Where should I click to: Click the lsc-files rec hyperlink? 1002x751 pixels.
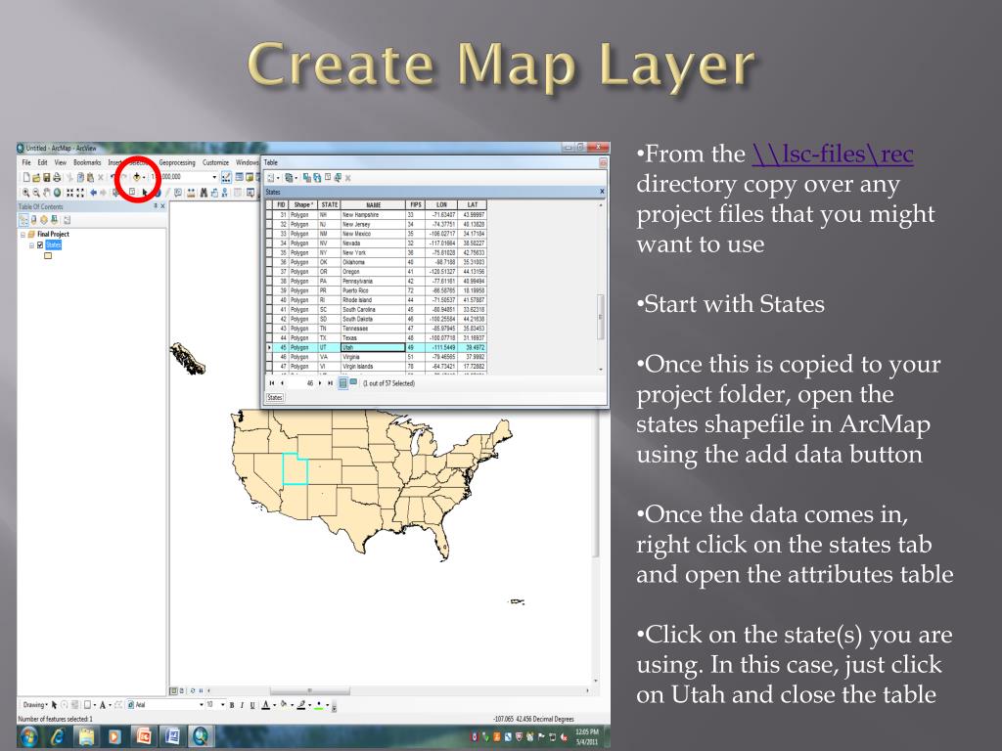[833, 154]
